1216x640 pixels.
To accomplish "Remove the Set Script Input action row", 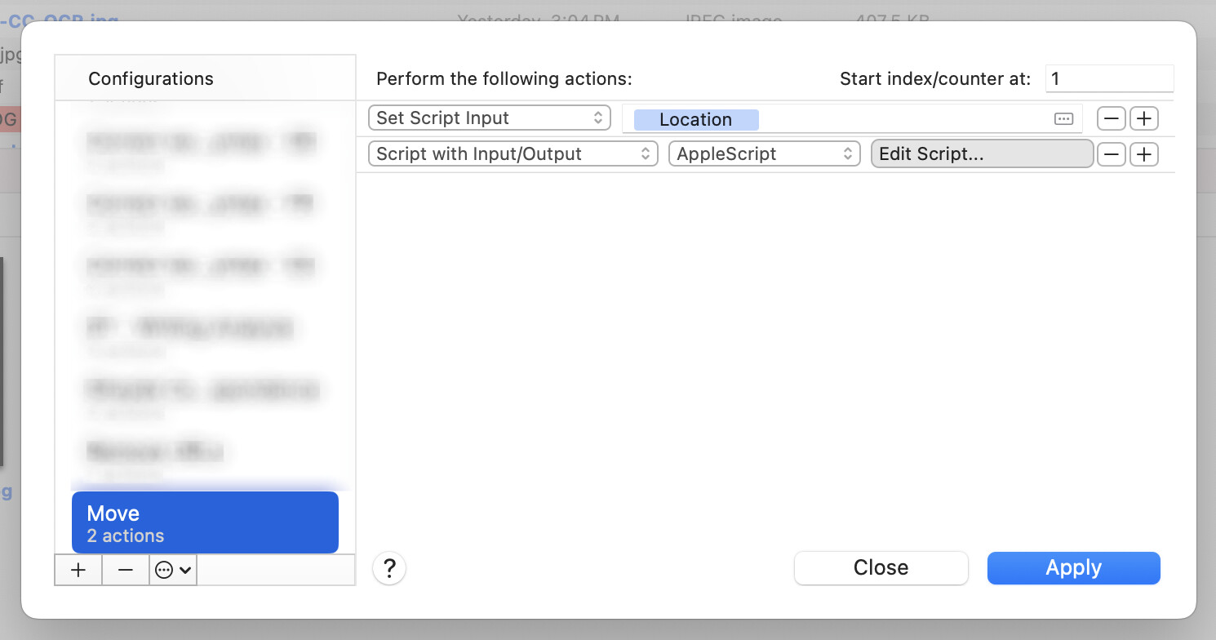I will (x=1111, y=118).
